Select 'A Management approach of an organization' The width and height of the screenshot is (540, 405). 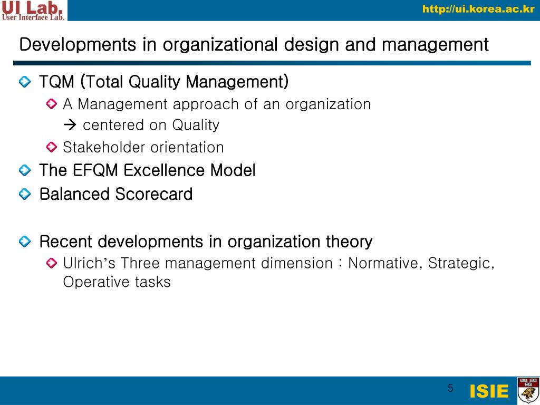(217, 104)
